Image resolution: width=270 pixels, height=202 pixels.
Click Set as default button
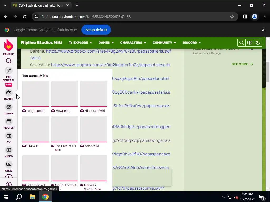pos(96,30)
